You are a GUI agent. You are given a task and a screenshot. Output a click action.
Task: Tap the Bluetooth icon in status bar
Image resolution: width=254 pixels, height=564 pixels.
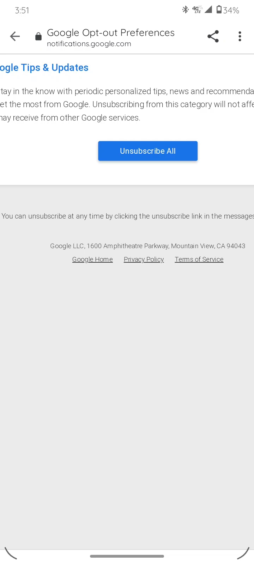[185, 10]
